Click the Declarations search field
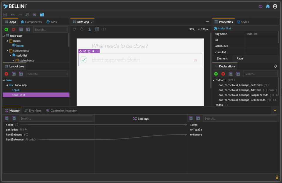The width and height of the screenshot is (282, 183). [x=260, y=74]
